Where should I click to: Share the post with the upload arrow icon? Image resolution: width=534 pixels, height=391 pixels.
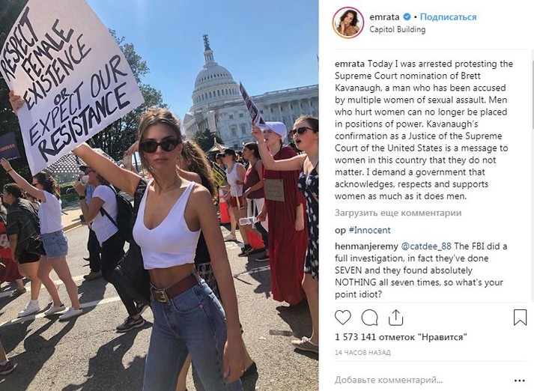395,318
